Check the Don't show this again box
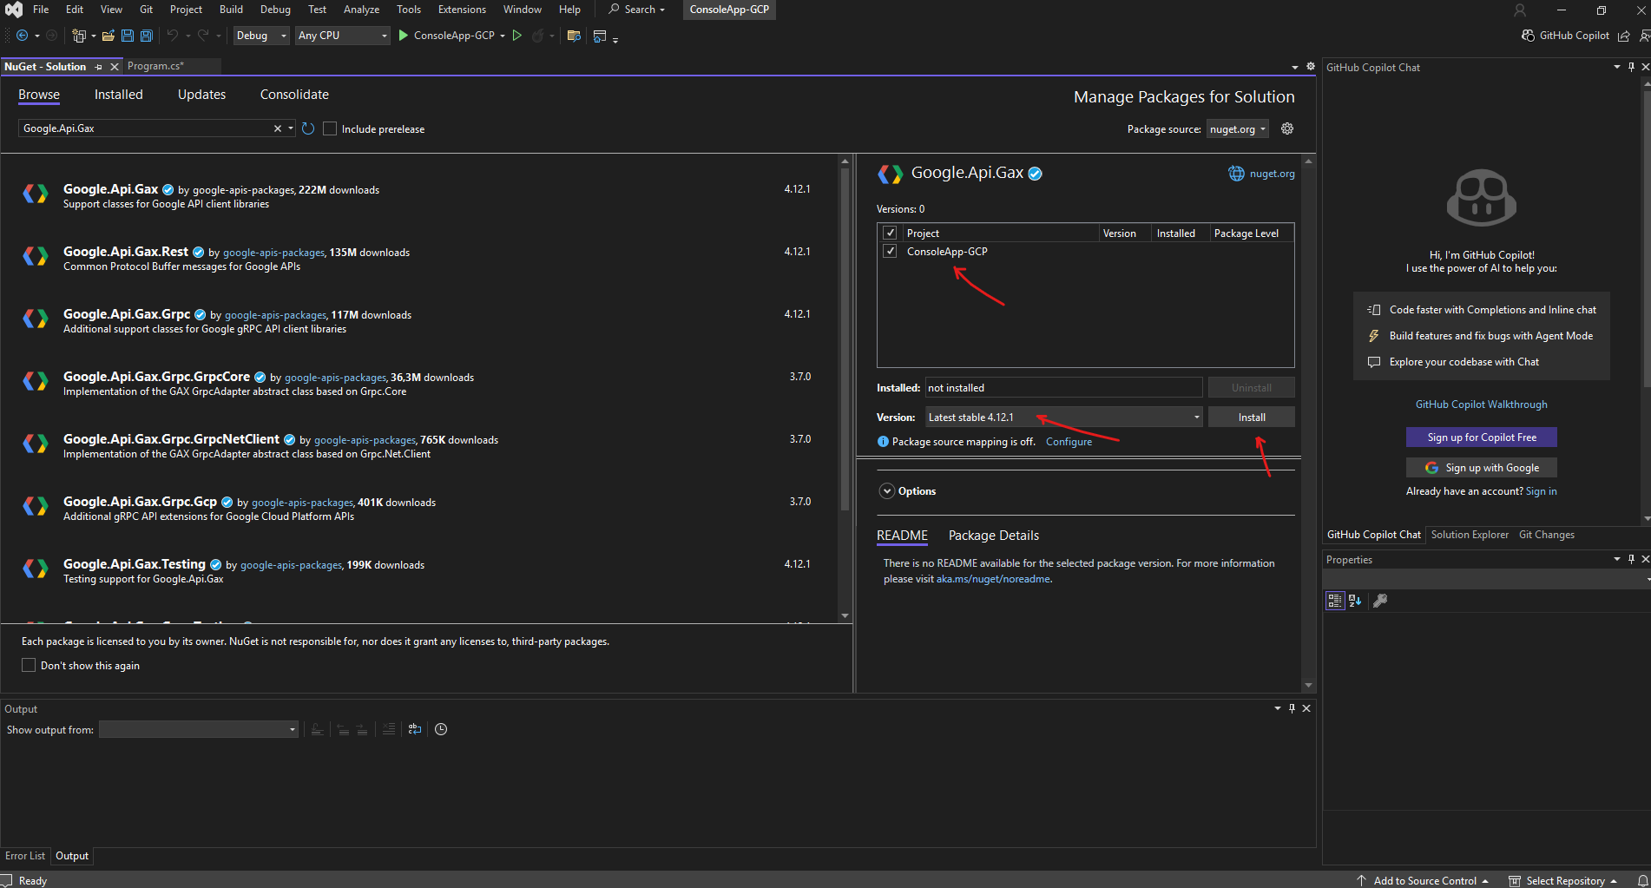Screen dimensions: 1651x888 coord(29,665)
